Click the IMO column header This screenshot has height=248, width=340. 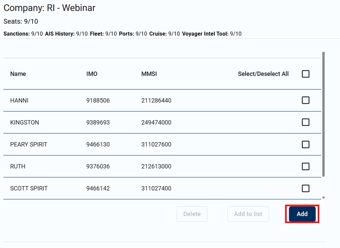92,74
